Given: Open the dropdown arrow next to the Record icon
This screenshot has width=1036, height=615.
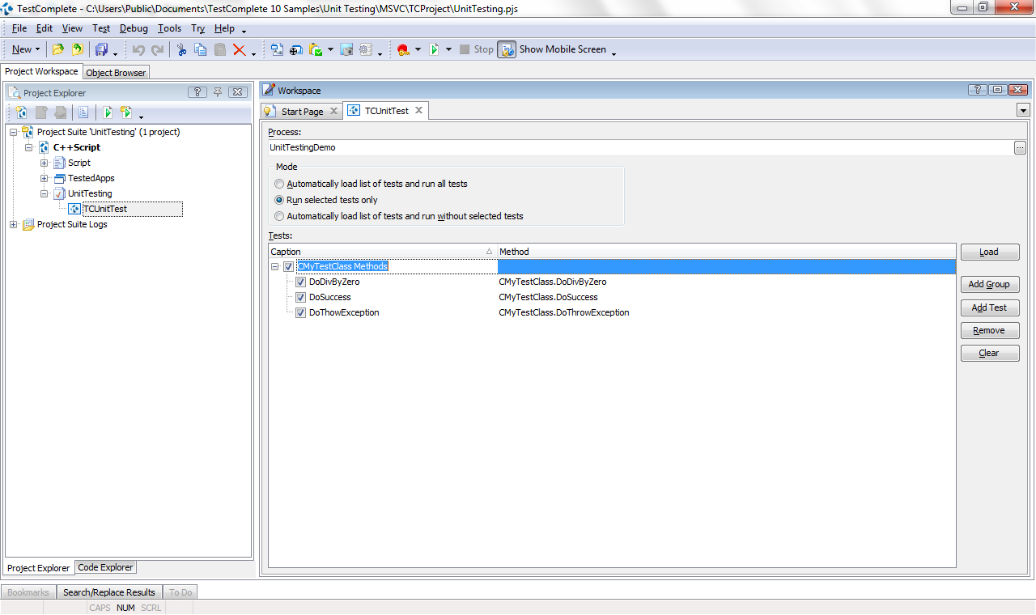Looking at the screenshot, I should (x=418, y=49).
